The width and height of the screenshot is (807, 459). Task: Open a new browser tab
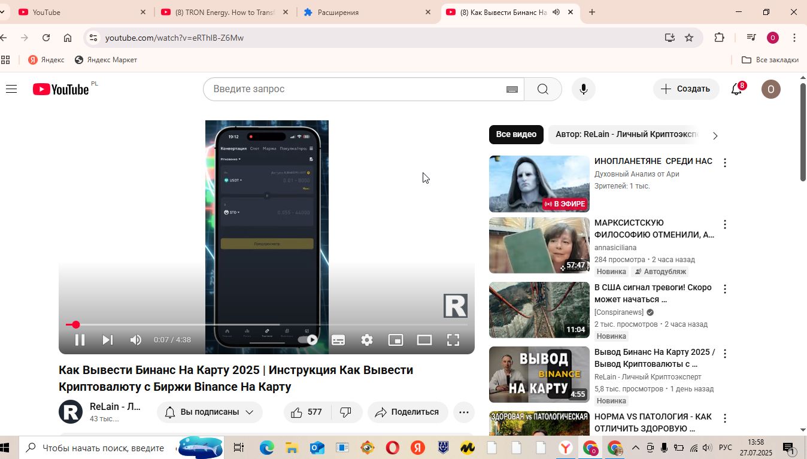[592, 12]
